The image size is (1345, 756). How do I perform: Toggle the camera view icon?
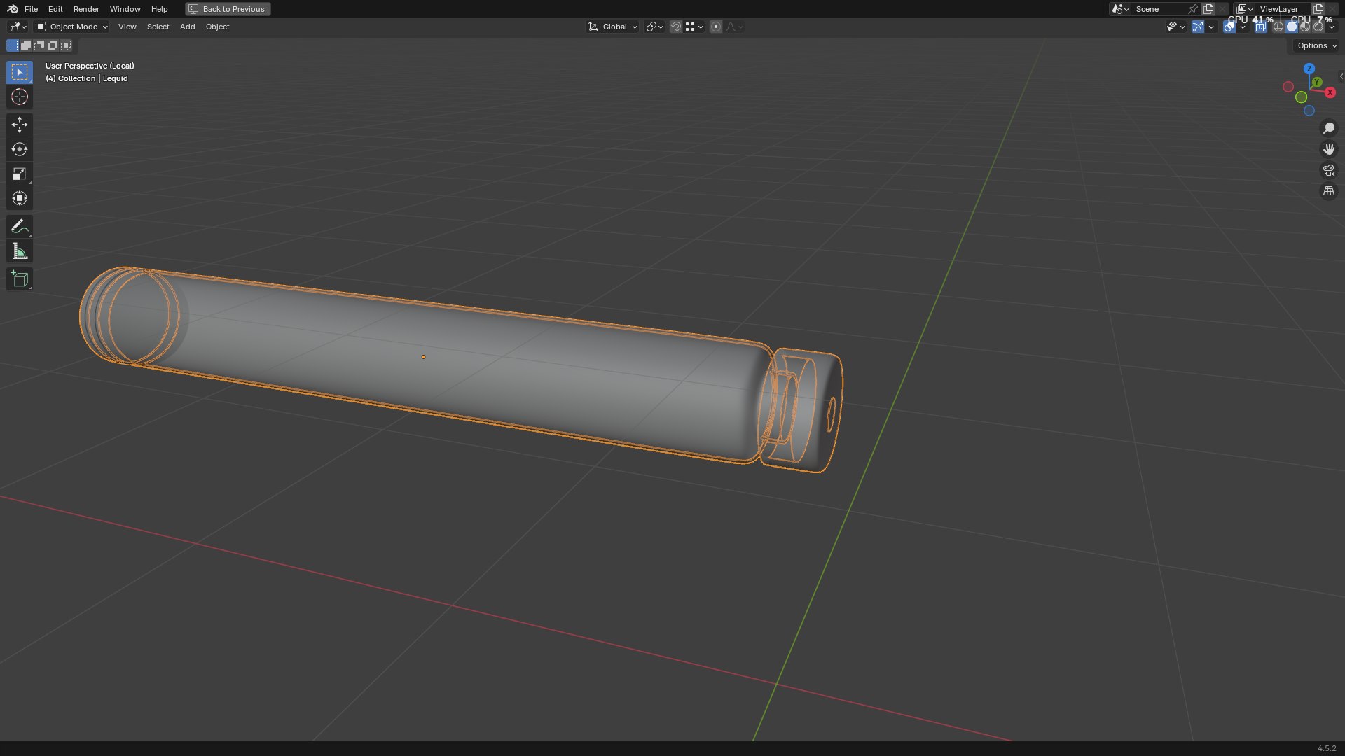coord(1328,170)
